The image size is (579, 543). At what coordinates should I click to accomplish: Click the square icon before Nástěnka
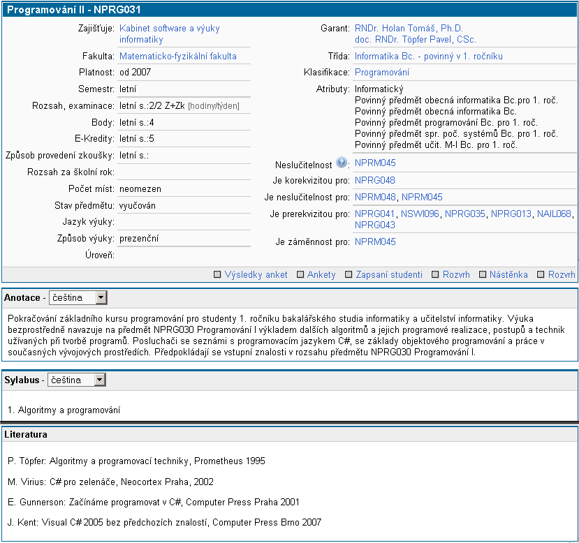point(482,275)
